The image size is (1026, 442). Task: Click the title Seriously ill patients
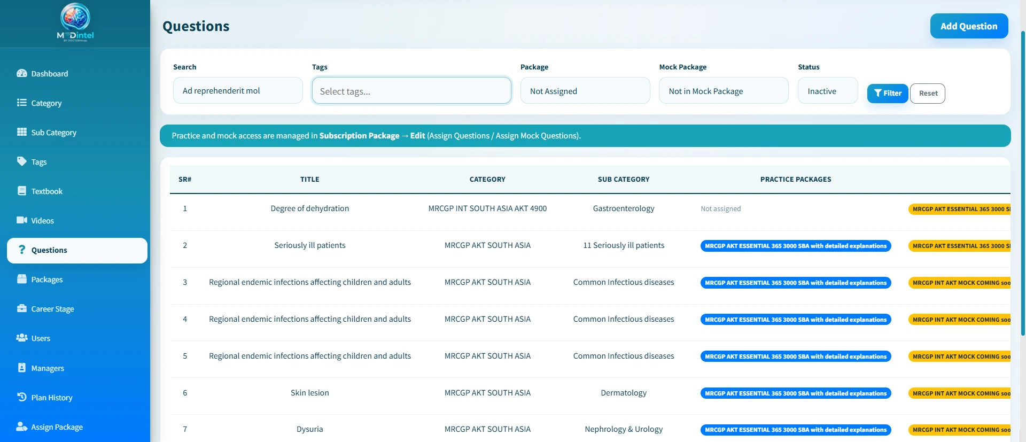pos(310,245)
